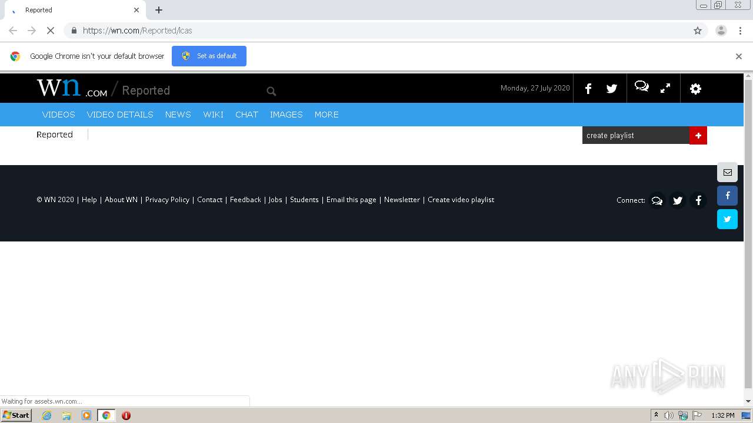The height and width of the screenshot is (423, 753).
Task: Go back with the browser arrow
Action: pos(13,31)
